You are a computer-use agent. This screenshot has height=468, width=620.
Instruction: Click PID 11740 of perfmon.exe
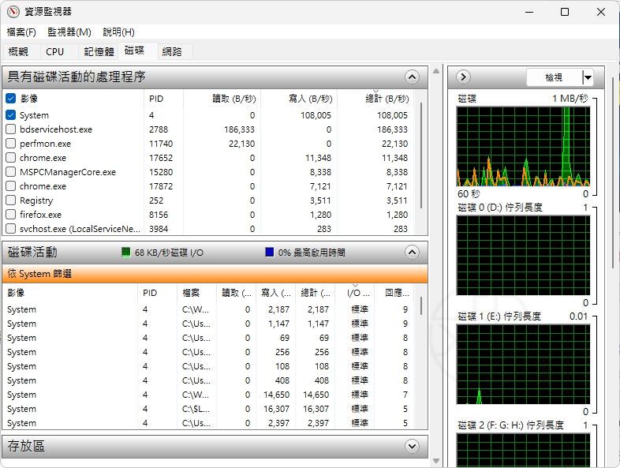tap(161, 144)
